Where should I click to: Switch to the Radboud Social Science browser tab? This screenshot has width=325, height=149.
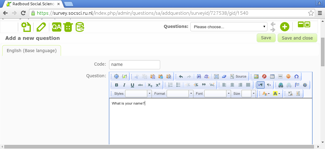click(x=32, y=4)
